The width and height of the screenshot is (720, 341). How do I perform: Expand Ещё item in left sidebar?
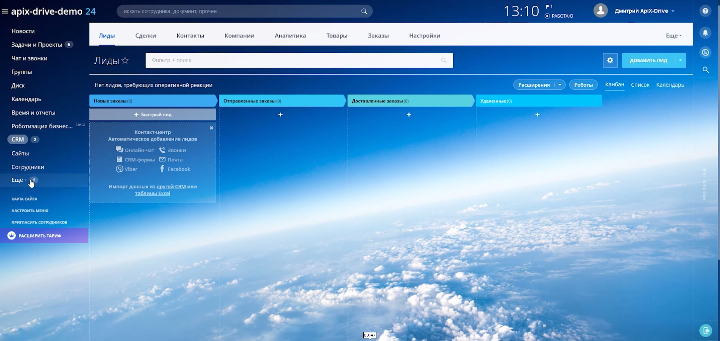[19, 180]
